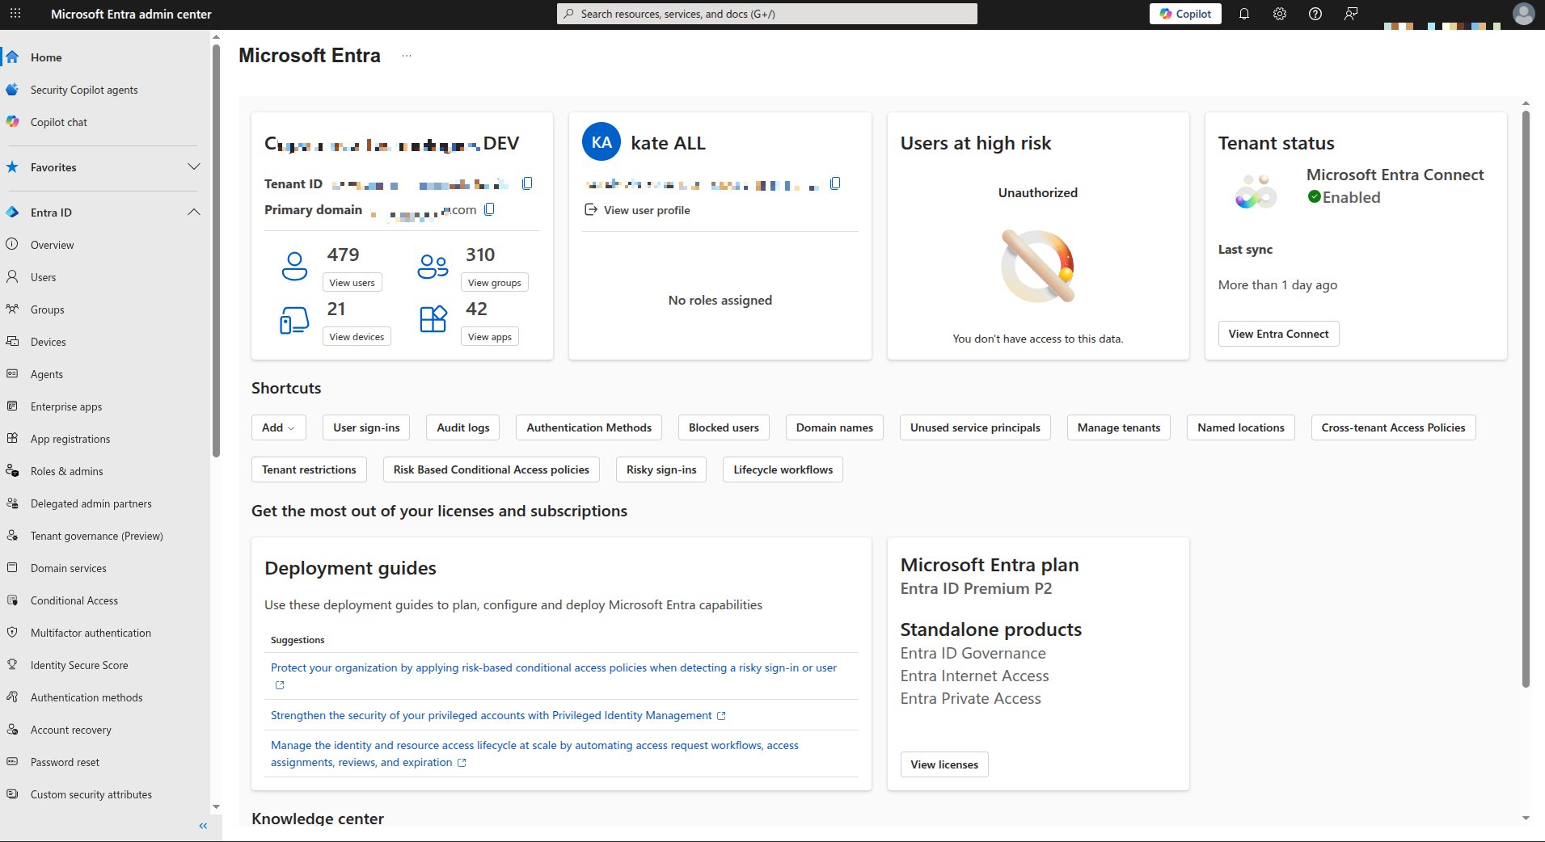Click the View groups button
This screenshot has height=842, width=1545.
495,282
